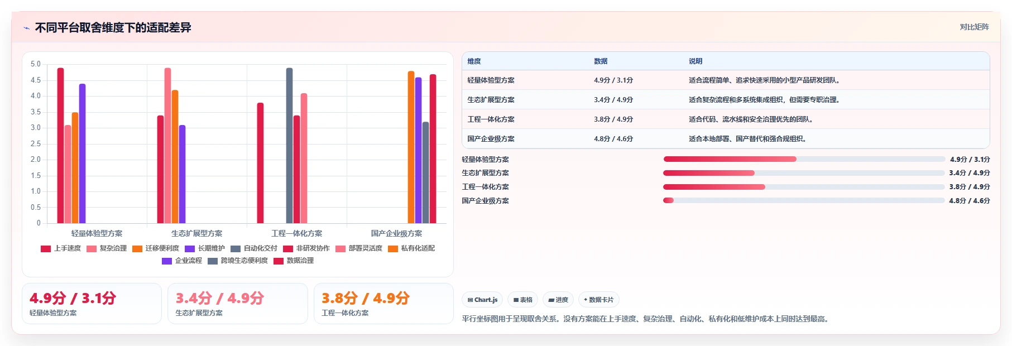Select the 轻量体验型方案 table row name

(x=491, y=80)
